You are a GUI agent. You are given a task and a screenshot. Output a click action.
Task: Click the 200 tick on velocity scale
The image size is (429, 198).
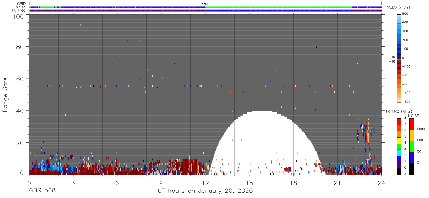(x=406, y=40)
